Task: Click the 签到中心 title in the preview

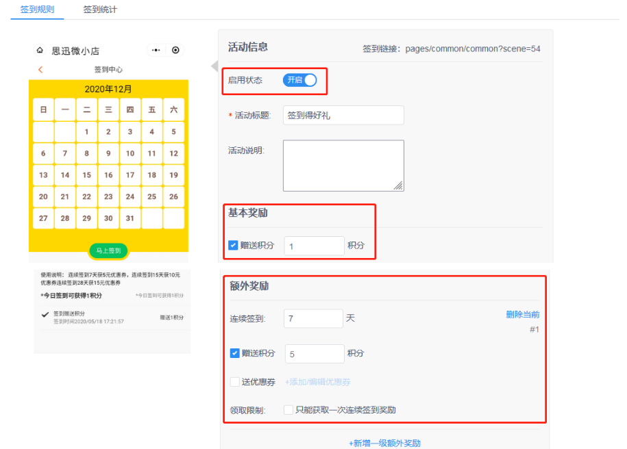Action: (x=108, y=70)
